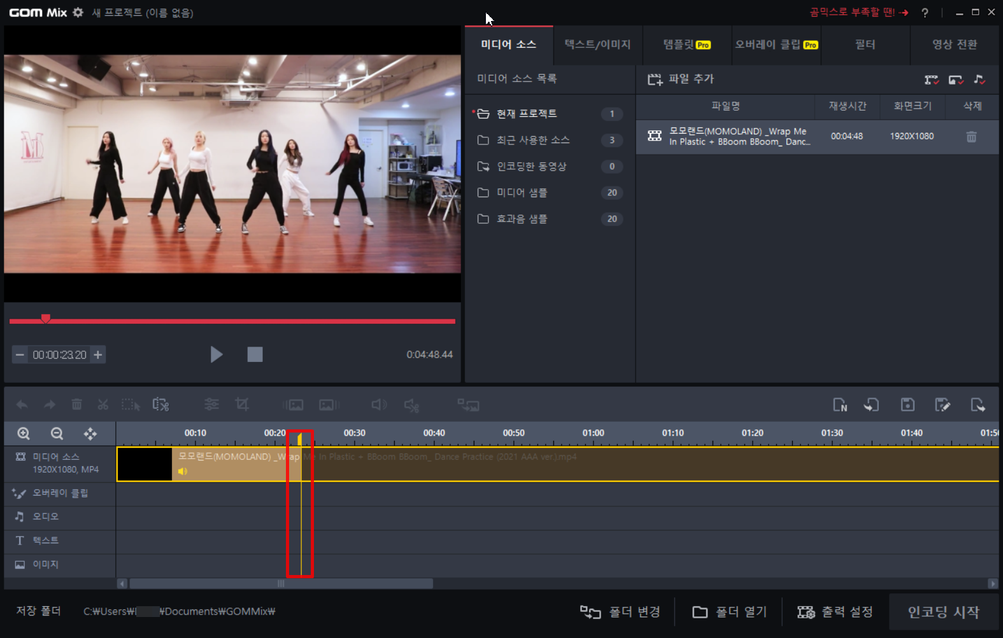Split clip with the scissors icon
This screenshot has width=1003, height=638.
point(103,405)
